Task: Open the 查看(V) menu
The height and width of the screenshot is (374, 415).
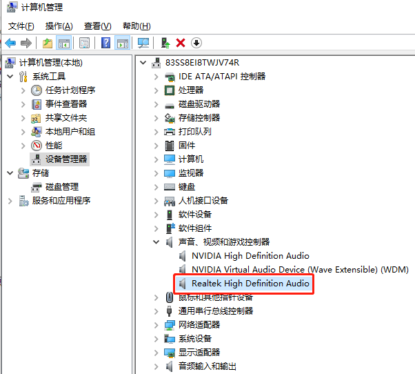Action: (97, 26)
